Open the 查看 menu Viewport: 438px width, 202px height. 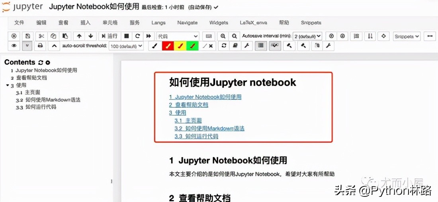[63, 23]
